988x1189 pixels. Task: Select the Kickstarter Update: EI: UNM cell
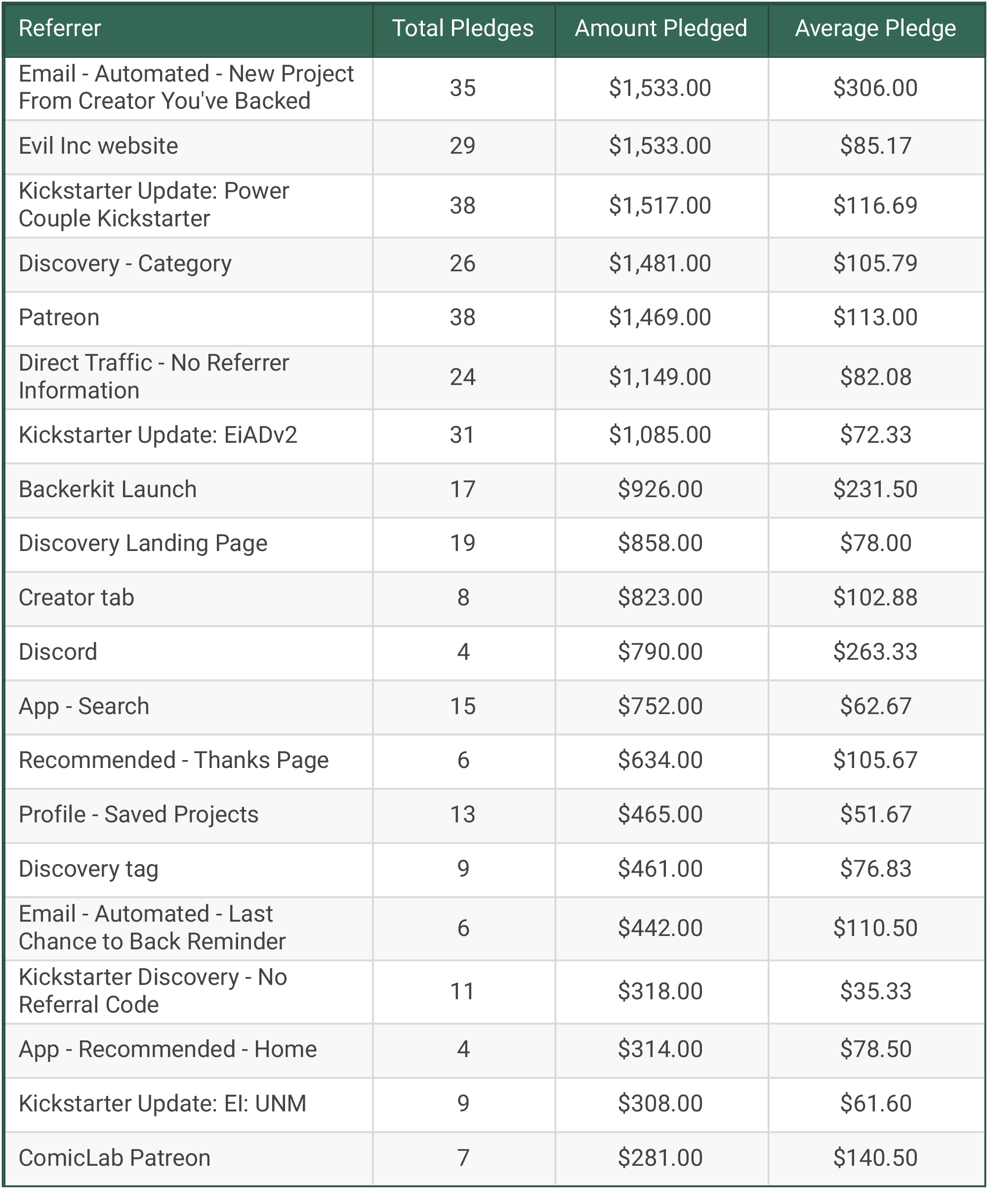[x=163, y=1104]
